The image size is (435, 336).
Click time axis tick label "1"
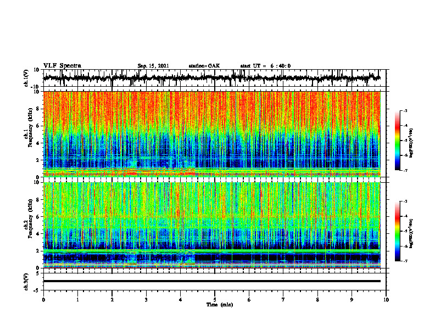click(x=77, y=300)
